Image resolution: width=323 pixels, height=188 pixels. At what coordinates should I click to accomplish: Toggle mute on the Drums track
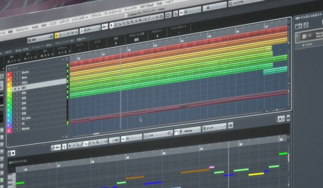(15, 74)
